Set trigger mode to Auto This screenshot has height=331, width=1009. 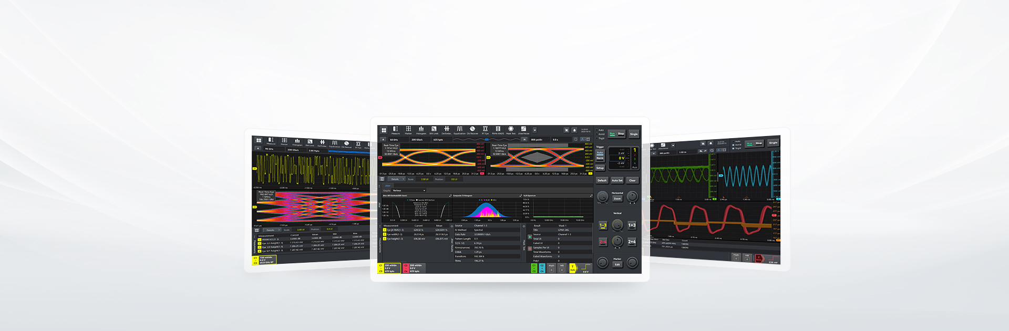600,153
